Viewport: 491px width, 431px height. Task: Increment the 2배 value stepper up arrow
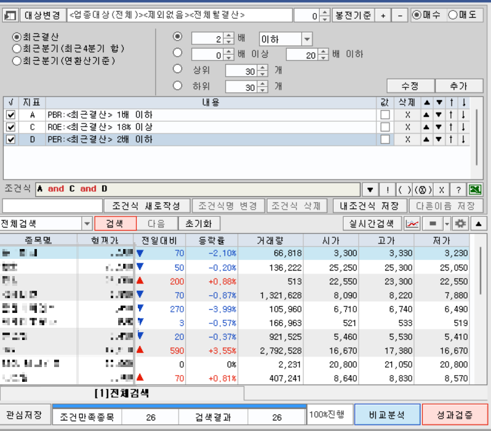click(229, 36)
